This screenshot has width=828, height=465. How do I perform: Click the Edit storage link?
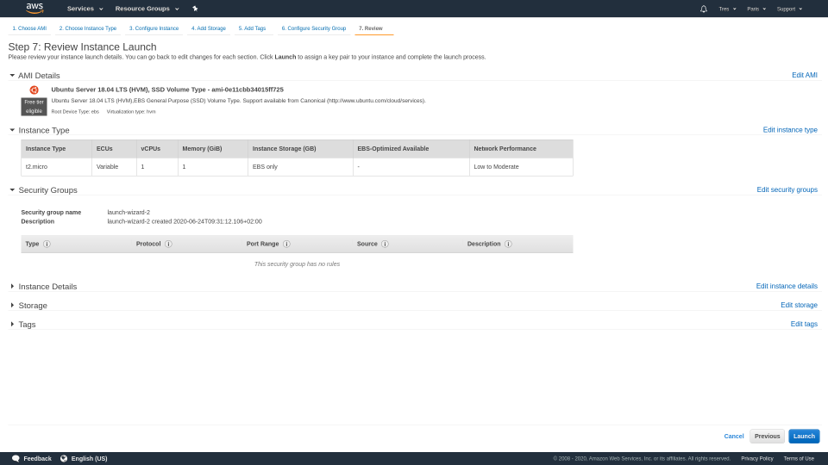tap(799, 305)
